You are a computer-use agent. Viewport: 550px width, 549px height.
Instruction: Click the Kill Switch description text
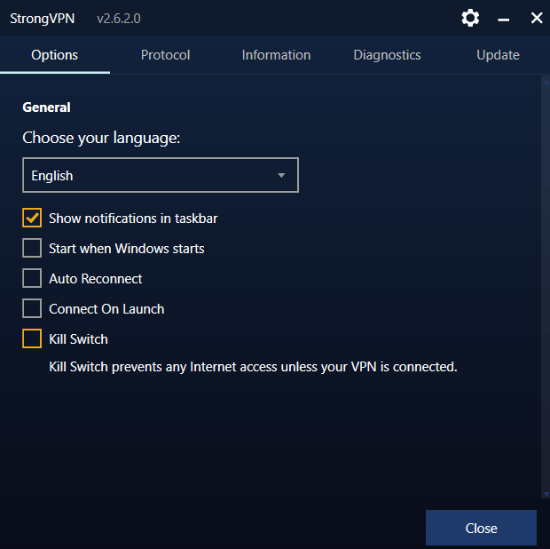253,367
